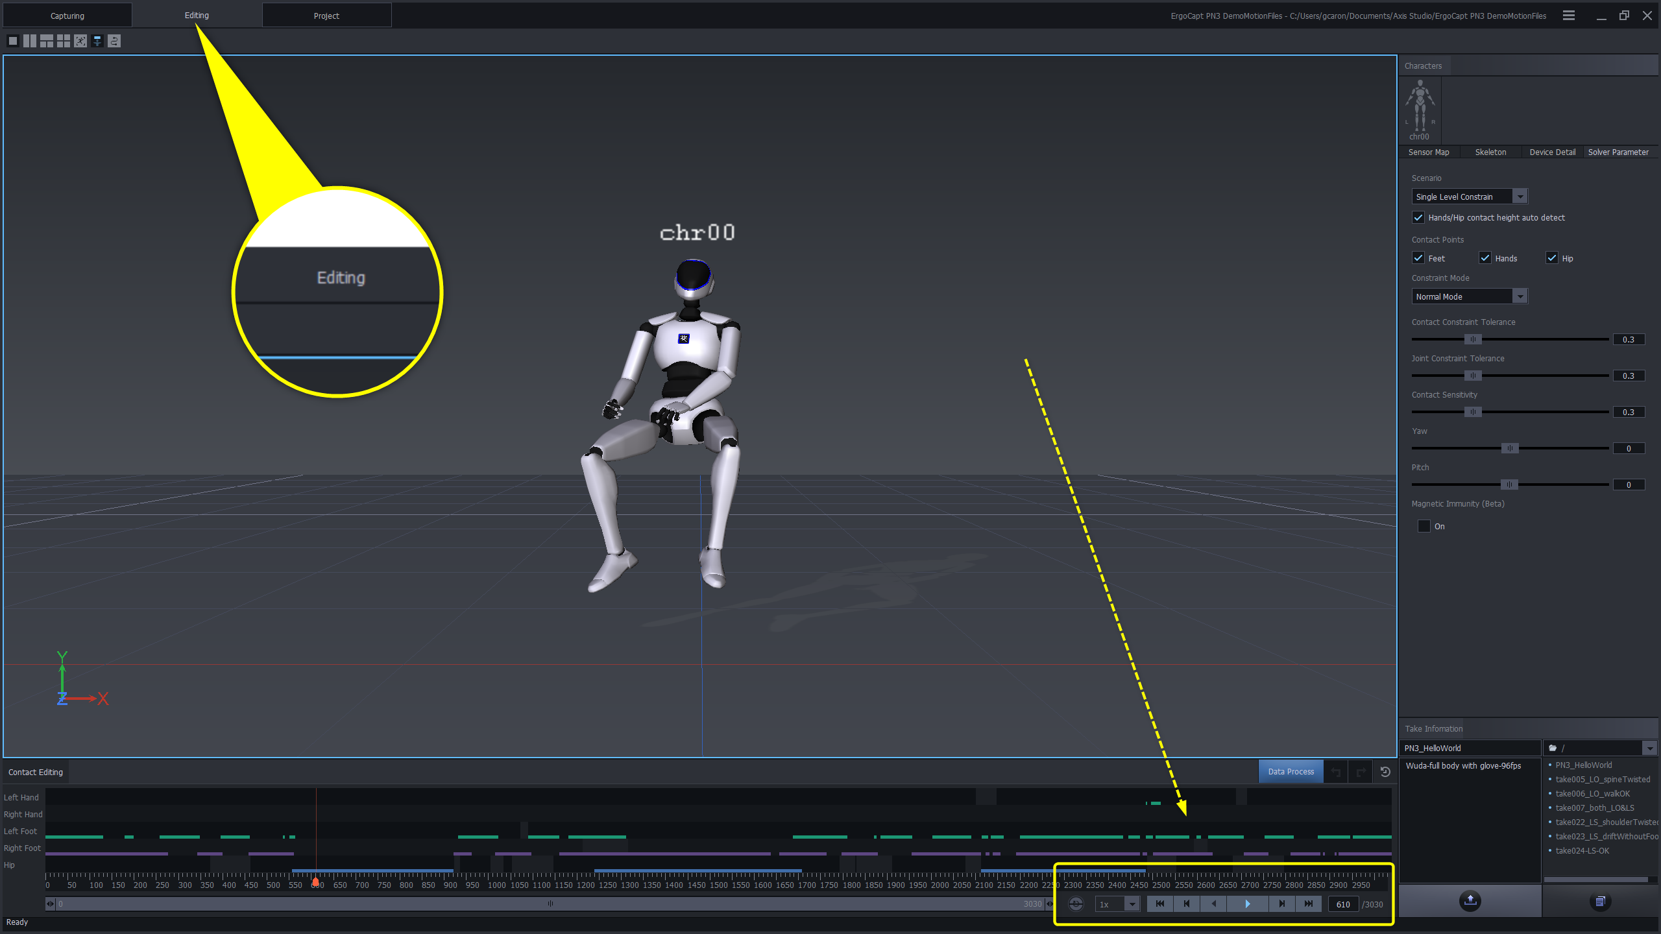Click the loop playback icon

click(1076, 904)
